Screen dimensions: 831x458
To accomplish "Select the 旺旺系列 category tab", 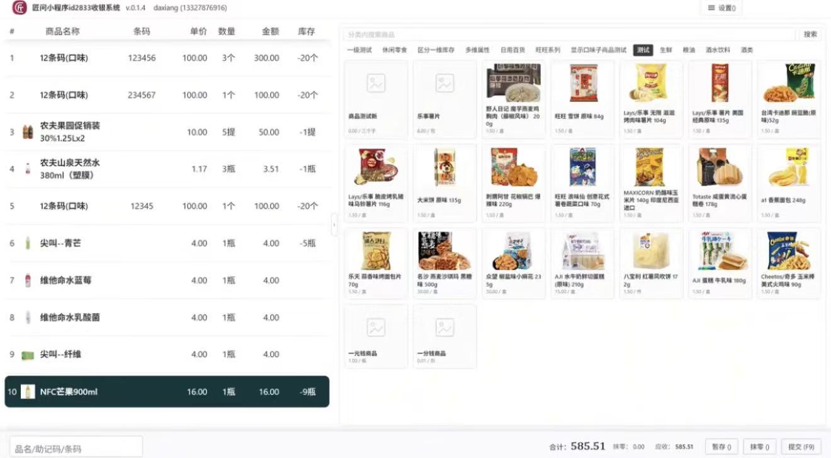I will click(x=548, y=50).
